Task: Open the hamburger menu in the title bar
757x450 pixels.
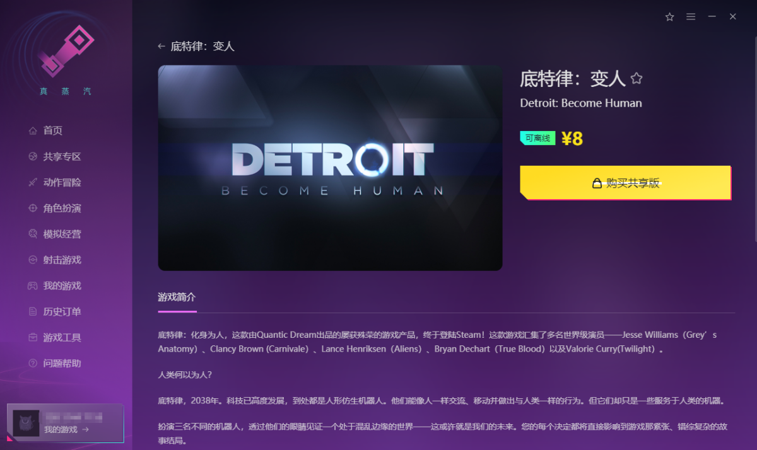Action: [x=691, y=17]
